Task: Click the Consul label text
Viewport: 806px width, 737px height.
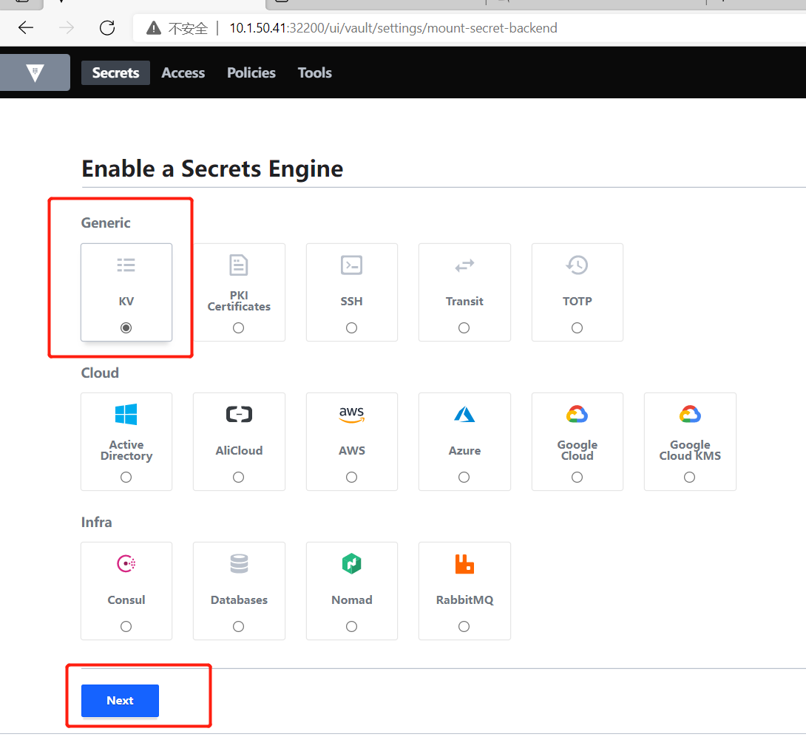Action: click(126, 600)
